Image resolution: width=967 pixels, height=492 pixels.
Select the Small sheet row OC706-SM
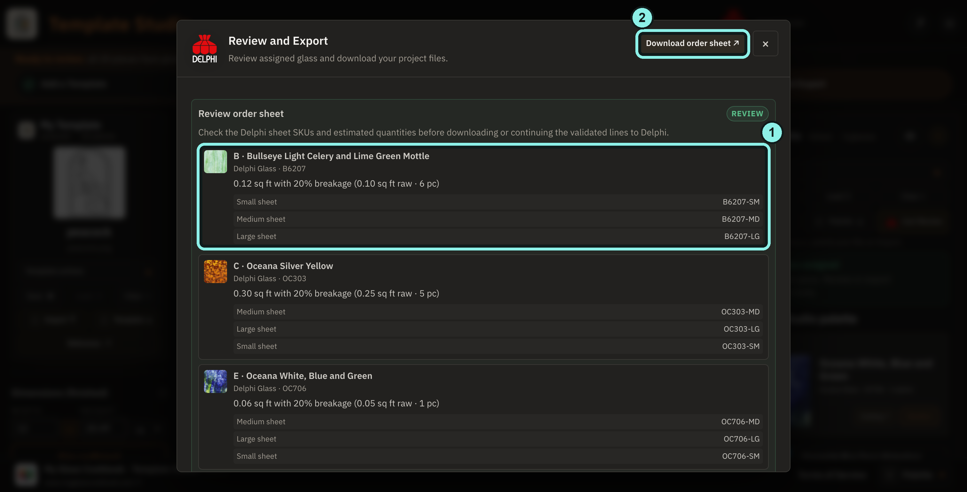click(498, 456)
